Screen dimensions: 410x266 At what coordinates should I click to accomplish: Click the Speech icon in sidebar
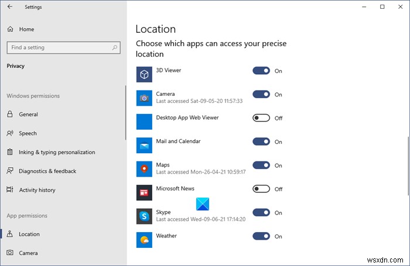click(10, 133)
